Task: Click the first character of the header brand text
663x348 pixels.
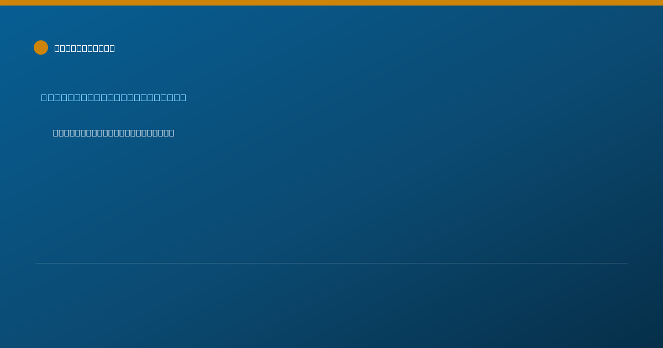Action: [x=57, y=48]
